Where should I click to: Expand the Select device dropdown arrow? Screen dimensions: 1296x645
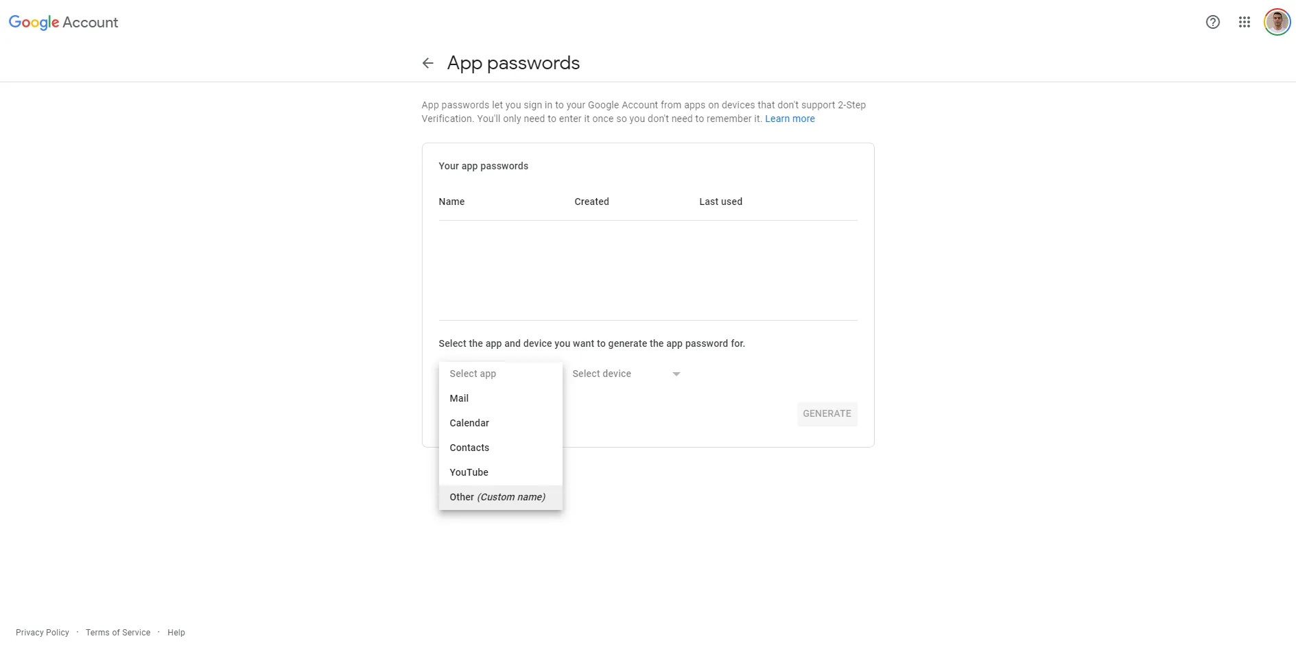point(676,374)
